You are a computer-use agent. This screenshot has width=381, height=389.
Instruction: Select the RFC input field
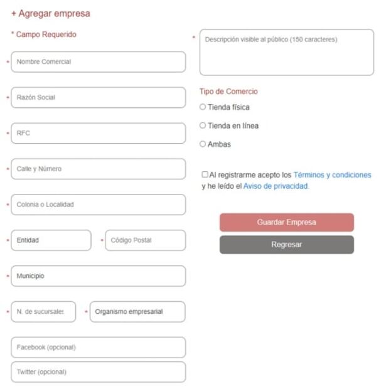[x=99, y=133]
